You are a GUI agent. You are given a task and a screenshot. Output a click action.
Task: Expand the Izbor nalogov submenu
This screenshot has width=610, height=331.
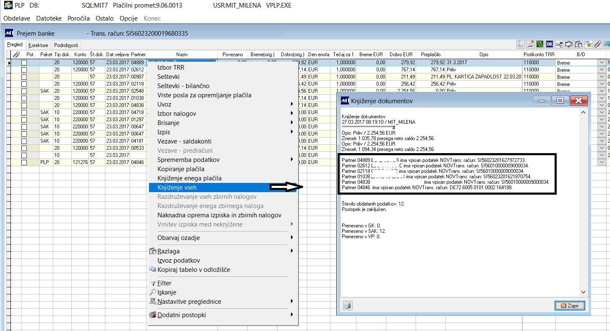(x=223, y=113)
